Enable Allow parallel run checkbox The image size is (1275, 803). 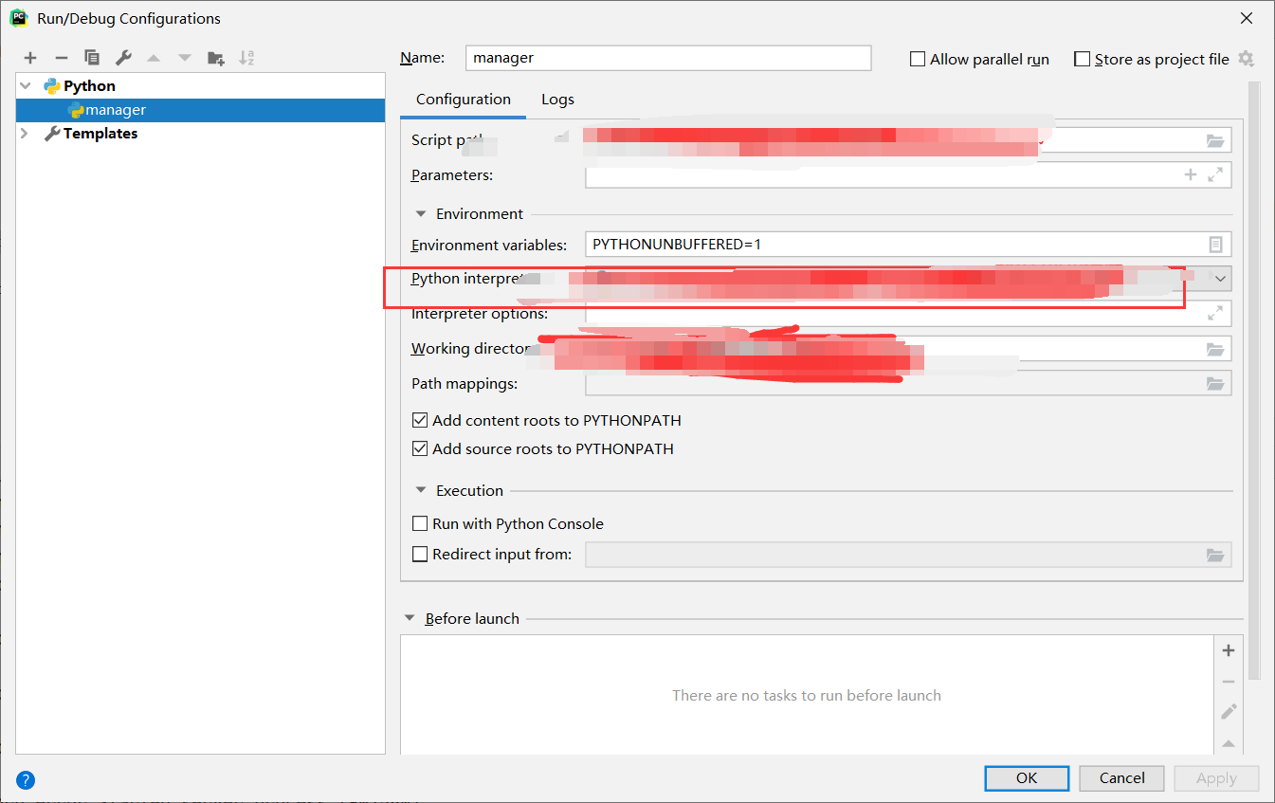918,59
